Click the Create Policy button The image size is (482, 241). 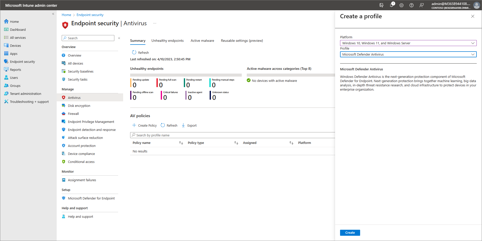click(x=144, y=125)
